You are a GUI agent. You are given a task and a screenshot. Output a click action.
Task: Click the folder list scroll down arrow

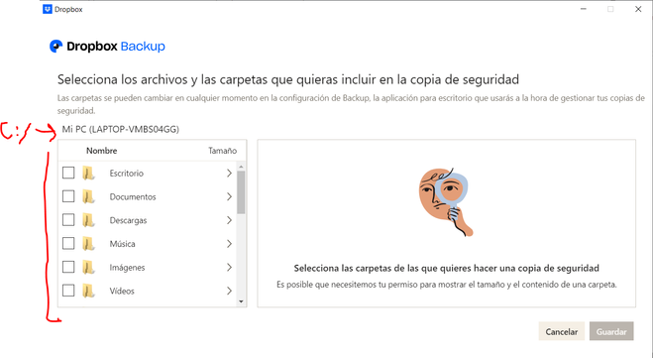click(x=241, y=301)
